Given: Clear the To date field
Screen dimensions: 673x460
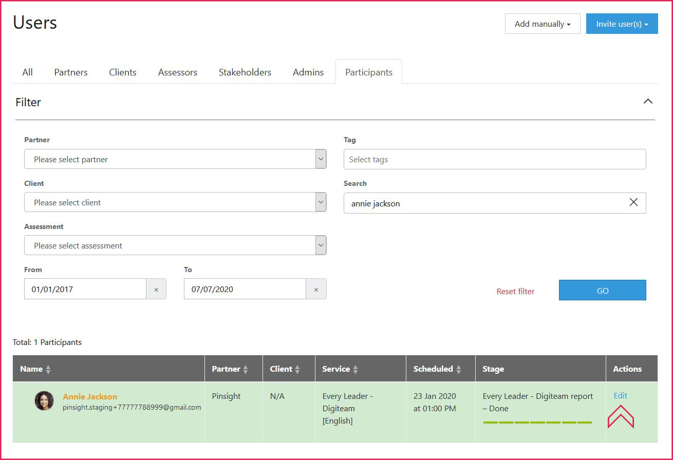Looking at the screenshot, I should point(316,290).
